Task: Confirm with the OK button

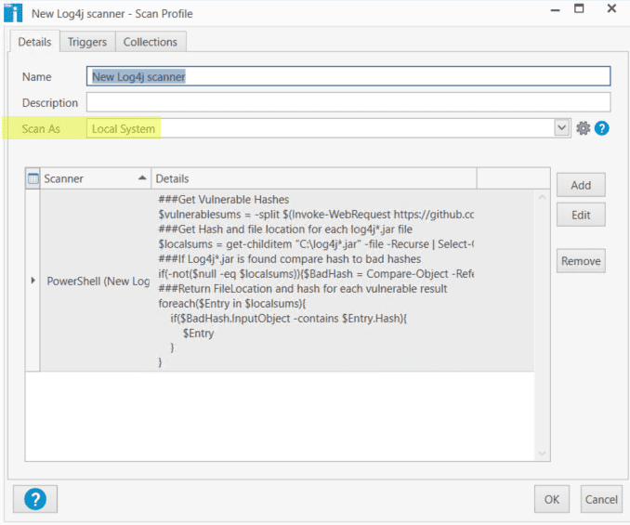Action: [x=552, y=499]
